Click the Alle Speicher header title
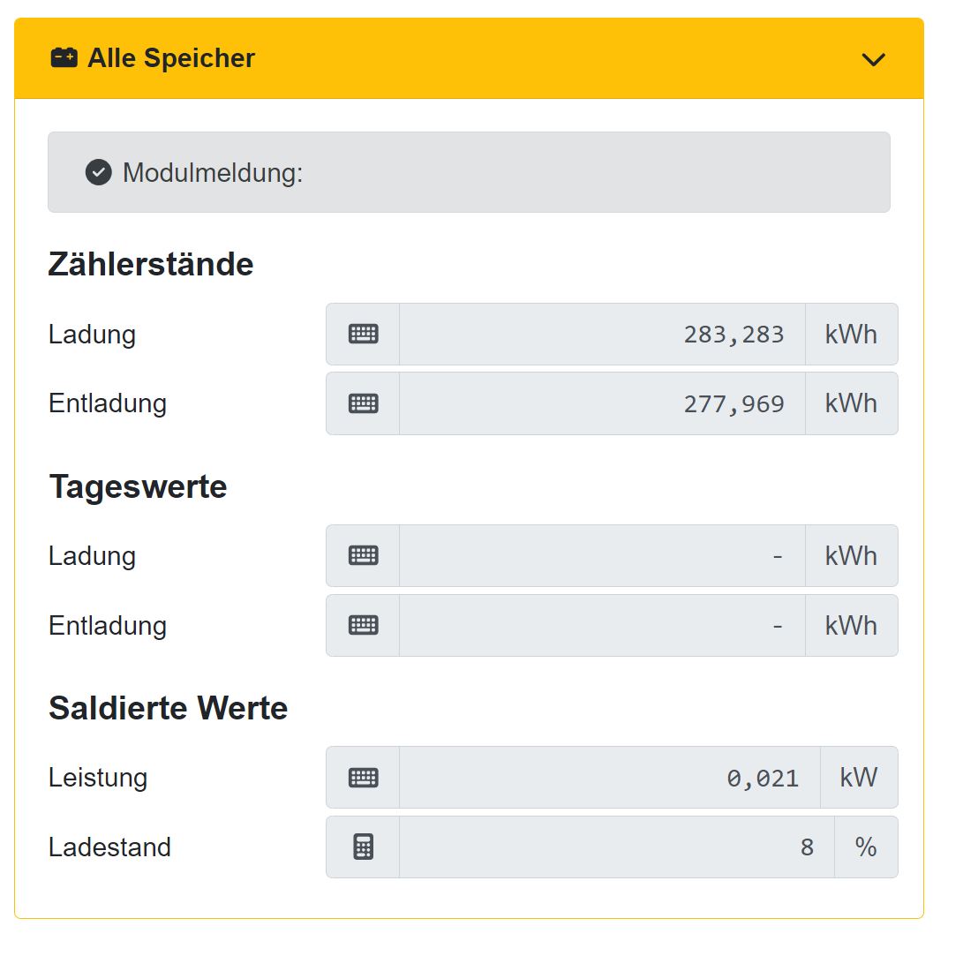963x956 pixels. click(171, 58)
